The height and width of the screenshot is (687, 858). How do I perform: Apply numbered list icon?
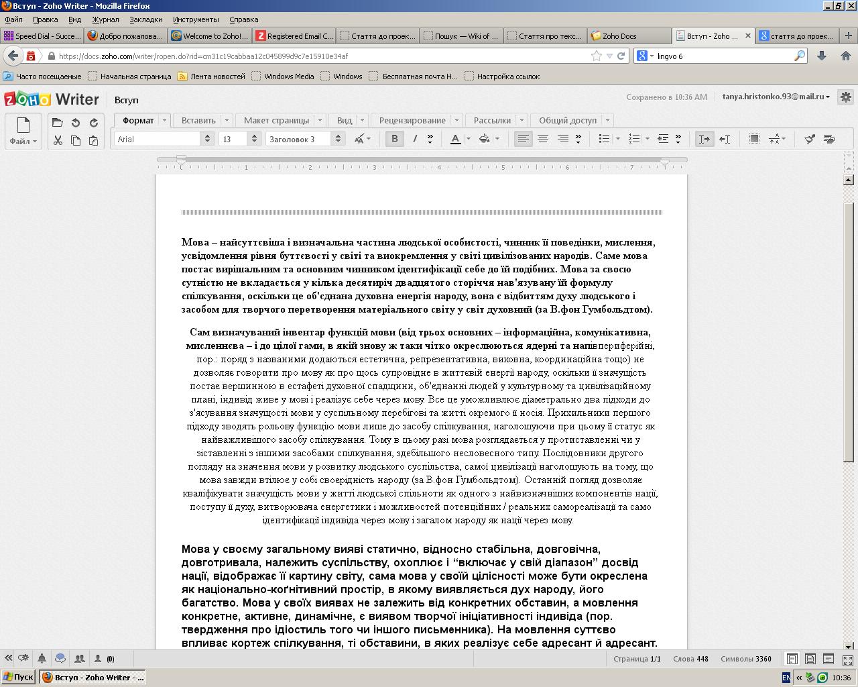(634, 139)
